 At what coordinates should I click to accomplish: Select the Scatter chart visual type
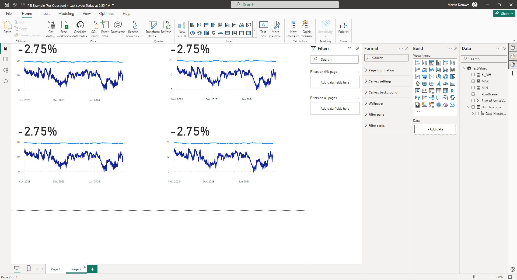coord(432,77)
